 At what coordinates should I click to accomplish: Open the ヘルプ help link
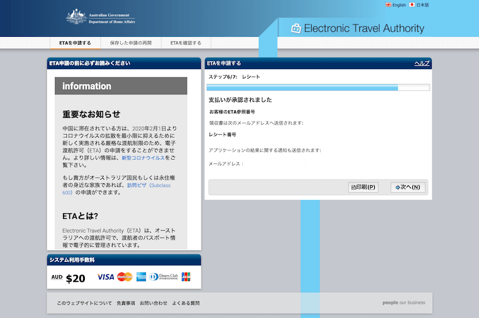tap(422, 63)
